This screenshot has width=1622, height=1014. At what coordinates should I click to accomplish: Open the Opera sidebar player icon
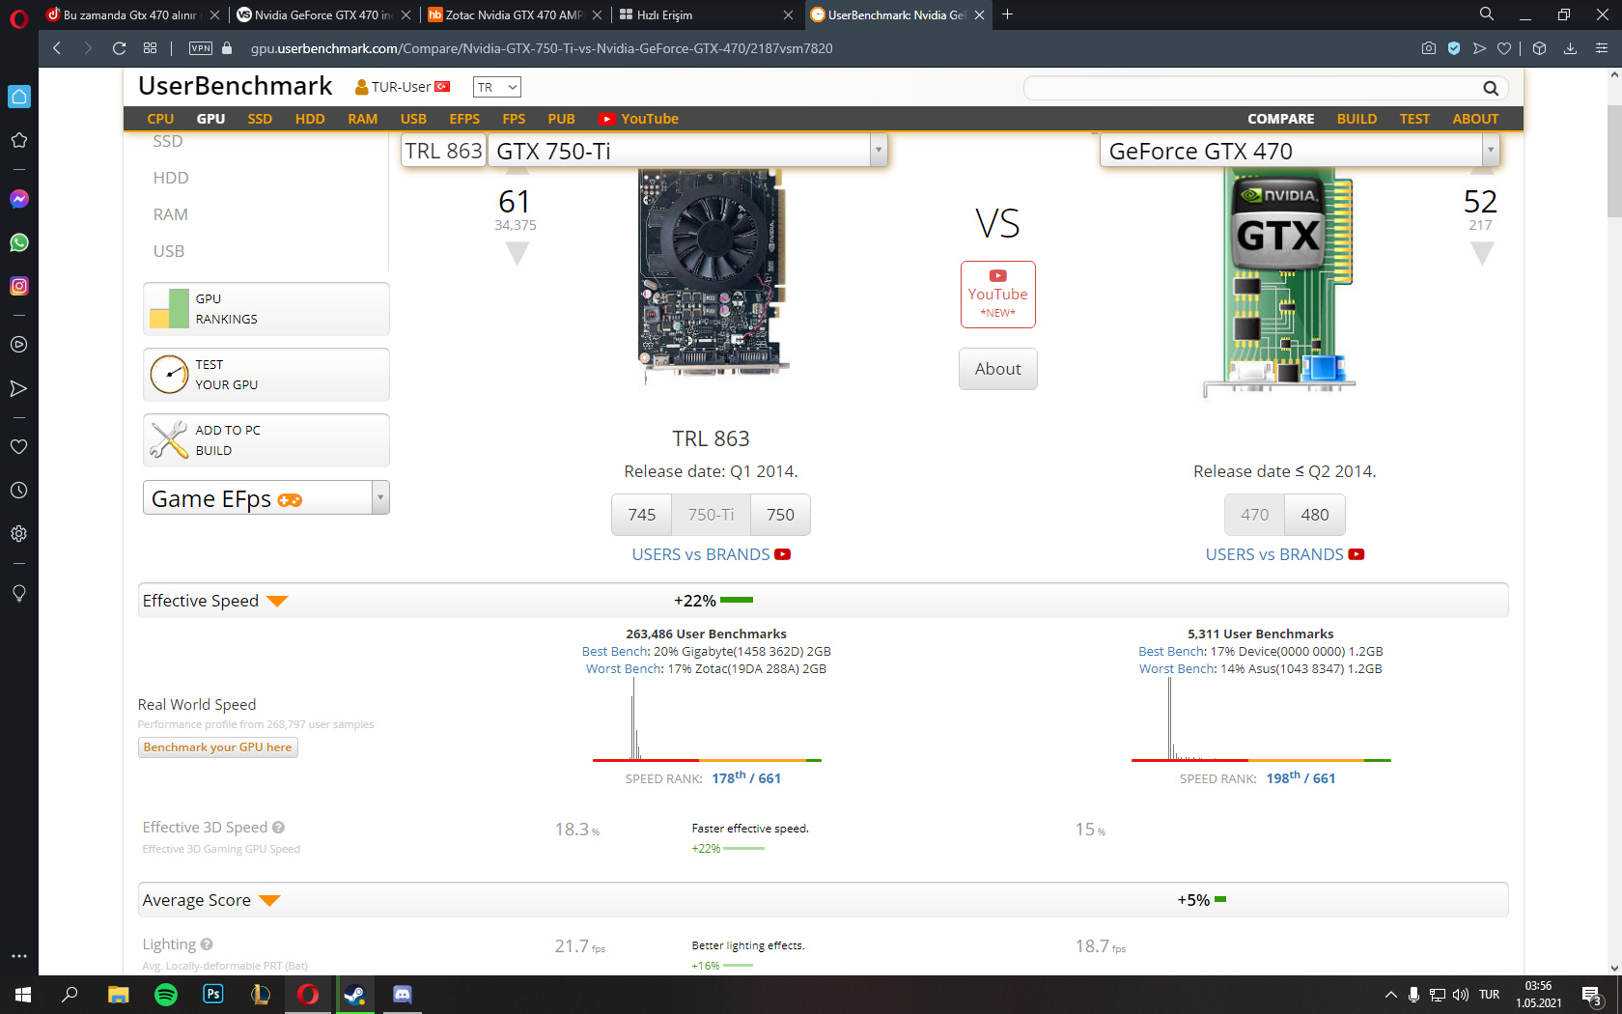(18, 345)
